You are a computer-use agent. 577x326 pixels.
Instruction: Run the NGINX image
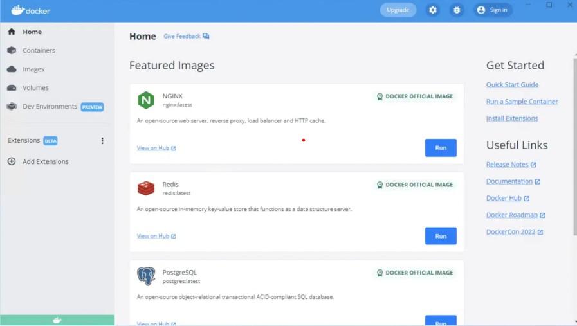(x=441, y=147)
